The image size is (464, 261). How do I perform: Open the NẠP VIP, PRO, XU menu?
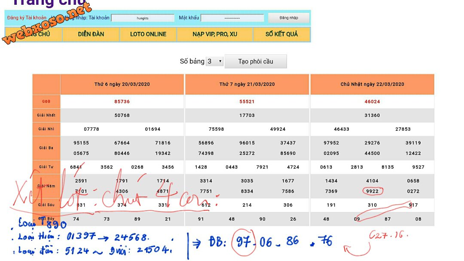(215, 34)
